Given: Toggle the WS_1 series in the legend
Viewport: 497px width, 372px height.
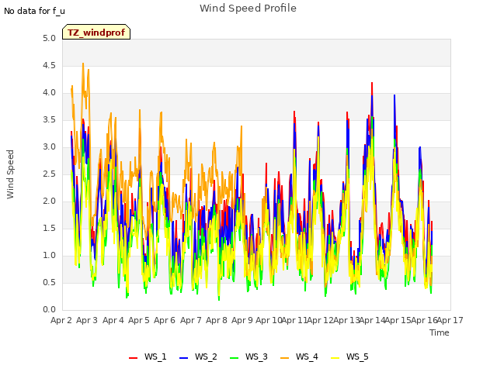Looking at the screenshot, I should click(x=148, y=356).
